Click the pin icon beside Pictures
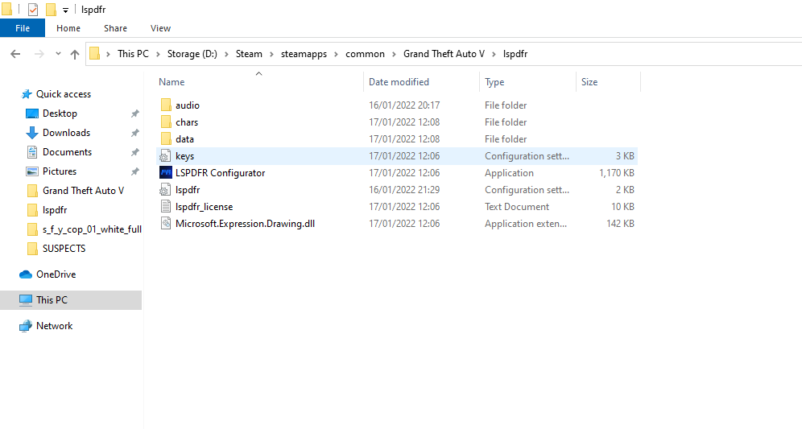802x429 pixels. pyautogui.click(x=135, y=171)
